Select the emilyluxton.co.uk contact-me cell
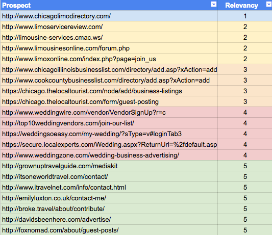The image size is (272, 235). click(x=109, y=198)
